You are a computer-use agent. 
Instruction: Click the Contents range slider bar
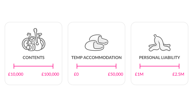tap(33, 66)
